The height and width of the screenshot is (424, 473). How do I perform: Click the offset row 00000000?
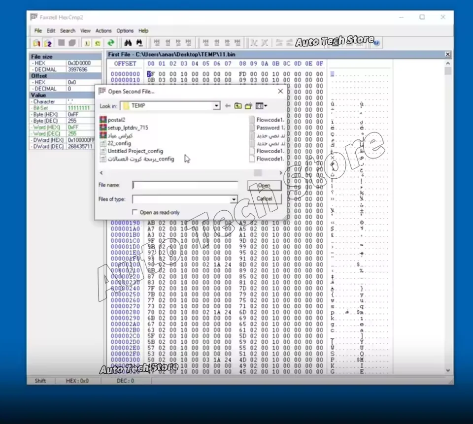point(125,74)
